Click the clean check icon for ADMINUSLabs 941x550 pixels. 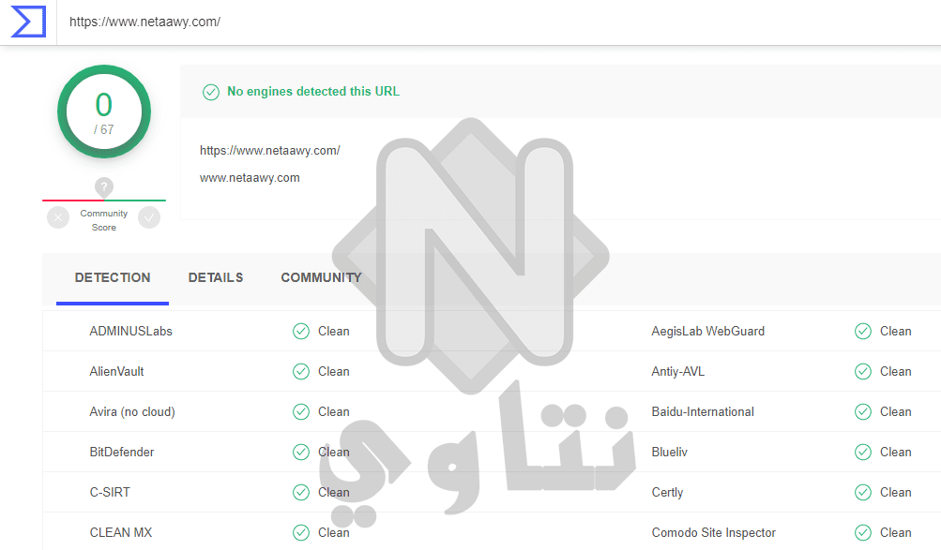(300, 332)
